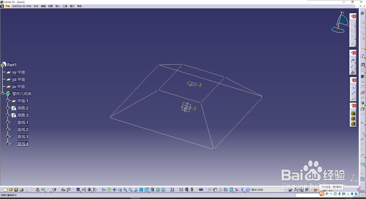Click the Zoom In magnifier
The width and height of the screenshot is (366, 199).
125,190
